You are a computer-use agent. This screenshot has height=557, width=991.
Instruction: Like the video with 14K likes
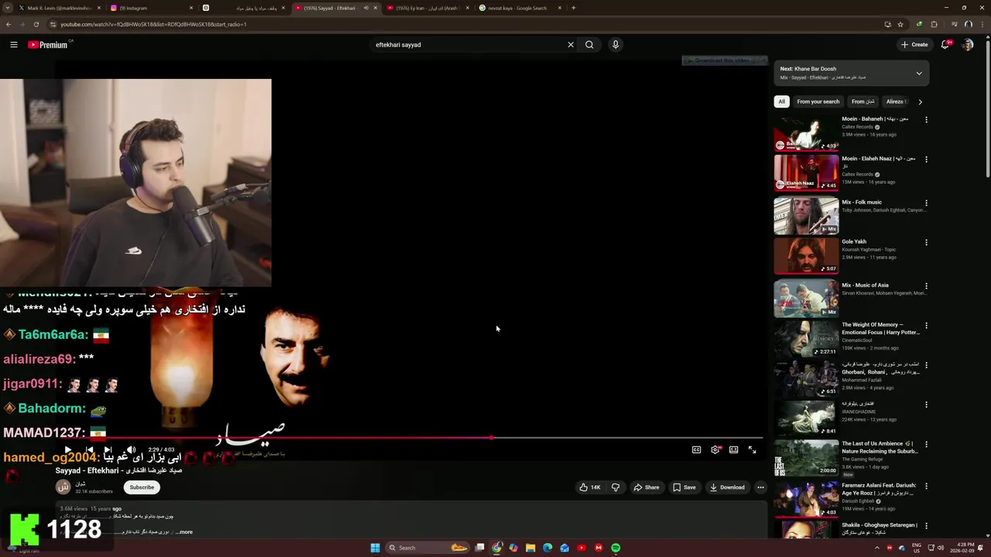tap(590, 487)
